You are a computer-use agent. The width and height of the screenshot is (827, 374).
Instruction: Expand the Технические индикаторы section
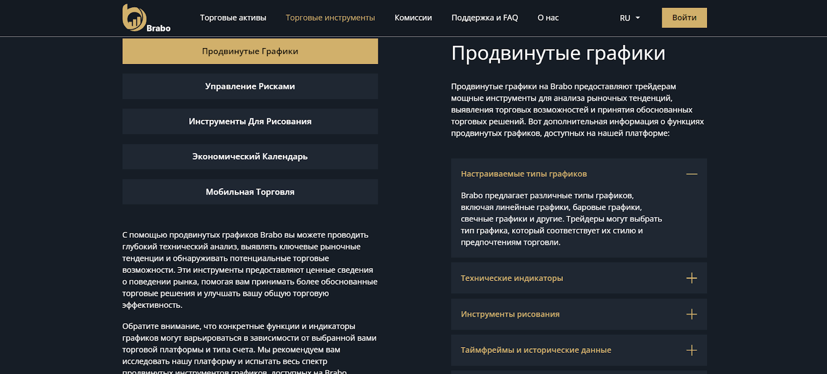click(579, 278)
